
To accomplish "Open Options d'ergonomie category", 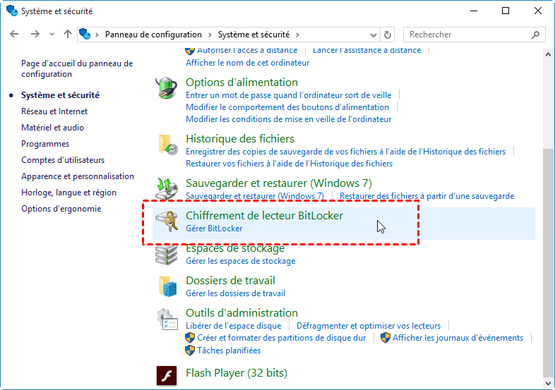I will click(x=61, y=209).
